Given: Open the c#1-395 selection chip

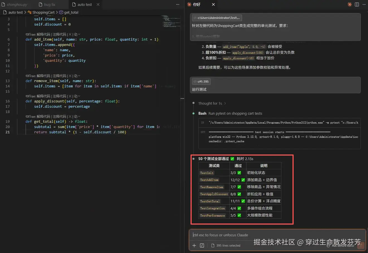Looking at the screenshot, I should point(201,82).
